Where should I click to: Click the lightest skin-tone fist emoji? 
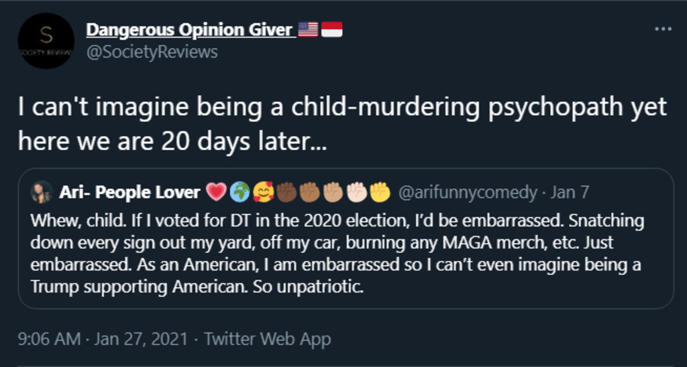coord(356,192)
